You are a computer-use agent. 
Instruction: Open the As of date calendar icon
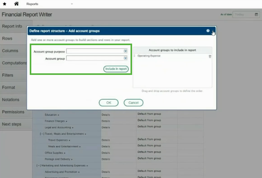point(256,14)
